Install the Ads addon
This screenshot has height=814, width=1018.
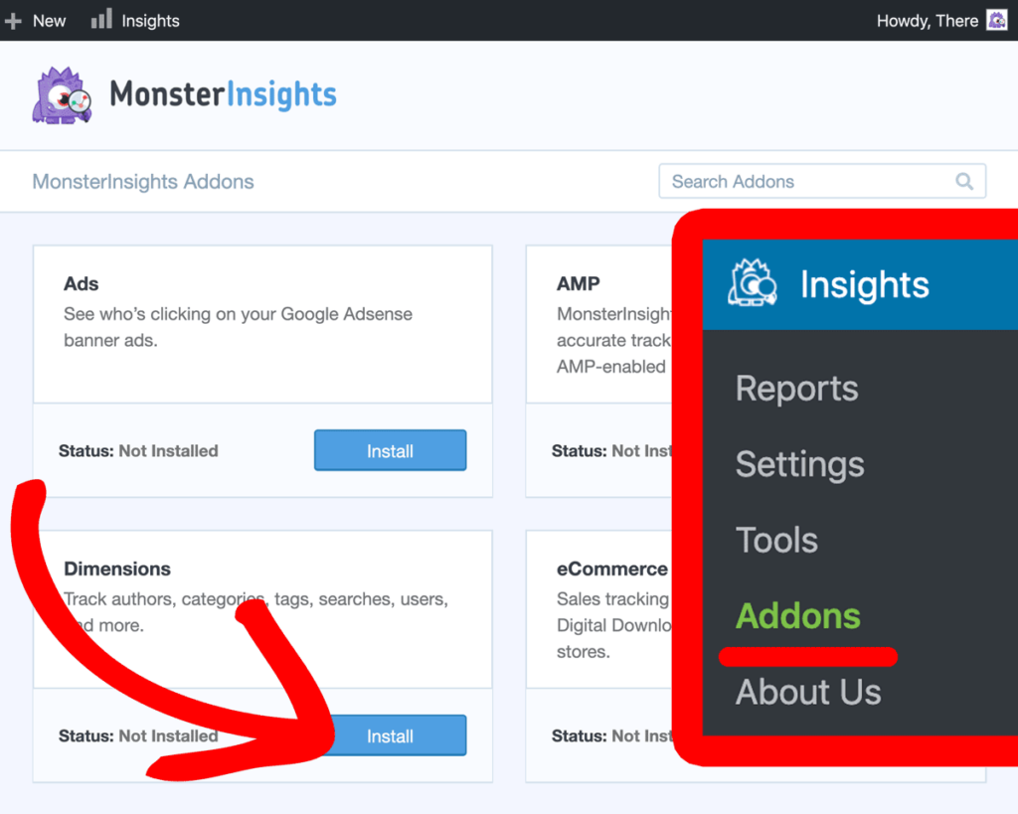(x=390, y=450)
